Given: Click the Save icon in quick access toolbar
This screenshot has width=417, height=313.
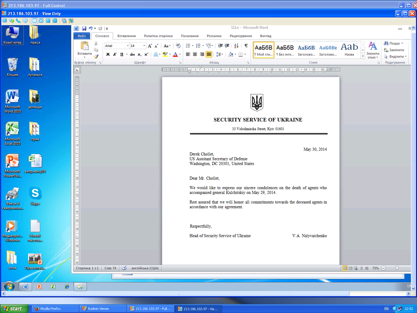Looking at the screenshot, I should [x=84, y=28].
